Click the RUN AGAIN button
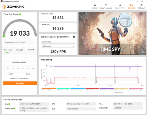The height and width of the screenshot is (115, 147). (20, 83)
